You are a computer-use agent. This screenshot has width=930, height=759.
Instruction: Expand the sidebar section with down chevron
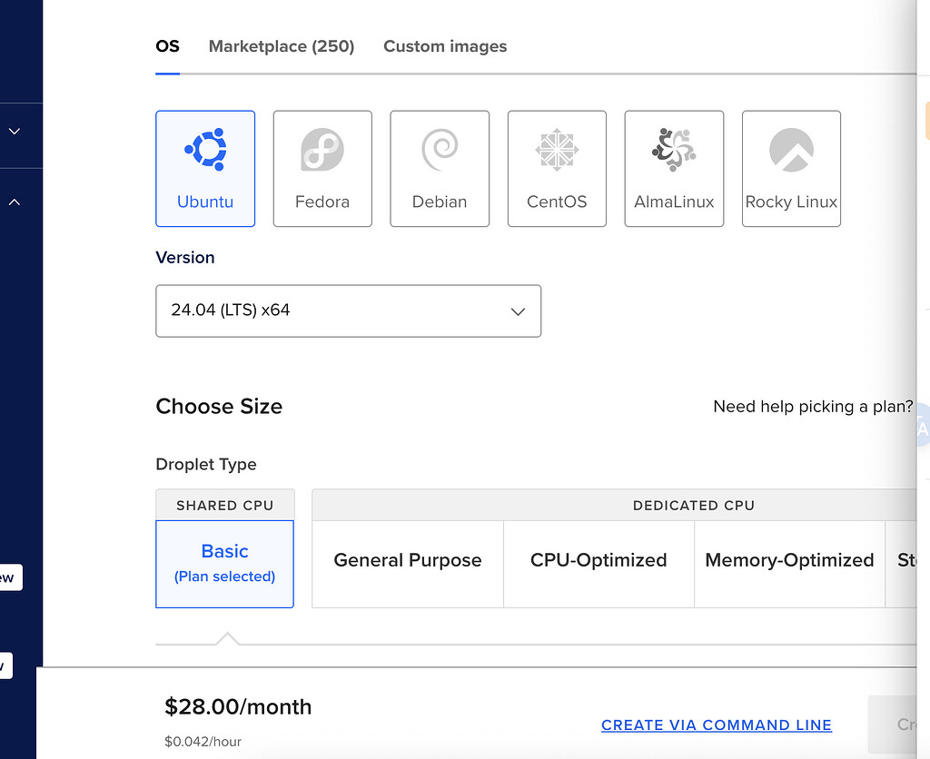coord(15,131)
